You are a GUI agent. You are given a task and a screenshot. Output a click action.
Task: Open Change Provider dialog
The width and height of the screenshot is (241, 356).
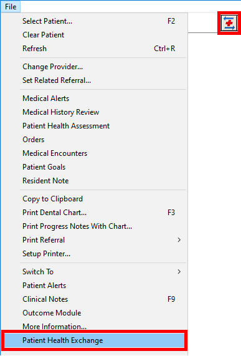[94, 67]
